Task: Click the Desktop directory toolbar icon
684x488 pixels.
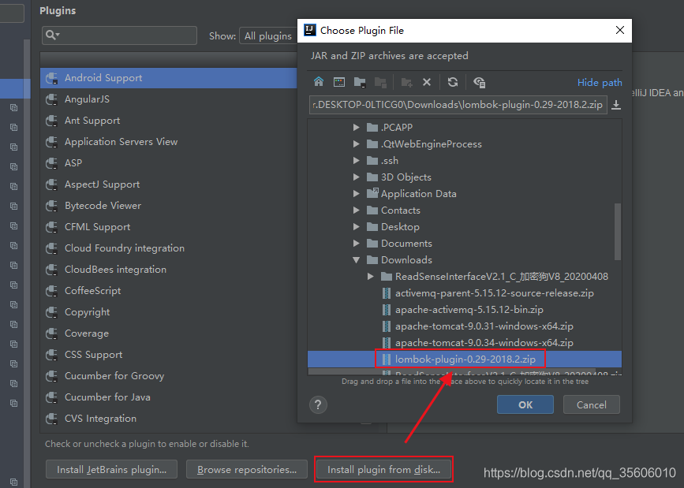Action: pyautogui.click(x=339, y=82)
